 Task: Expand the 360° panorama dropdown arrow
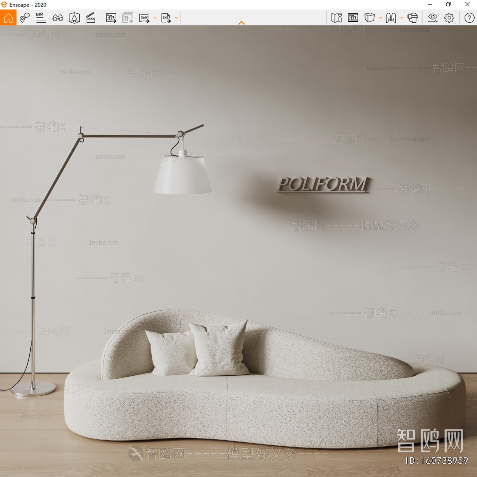click(155, 18)
